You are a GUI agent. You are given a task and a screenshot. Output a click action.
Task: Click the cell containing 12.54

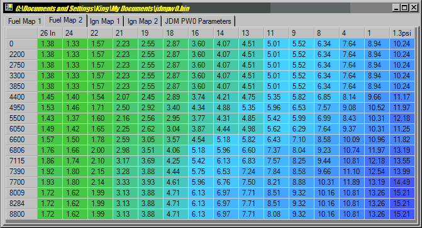point(377,172)
